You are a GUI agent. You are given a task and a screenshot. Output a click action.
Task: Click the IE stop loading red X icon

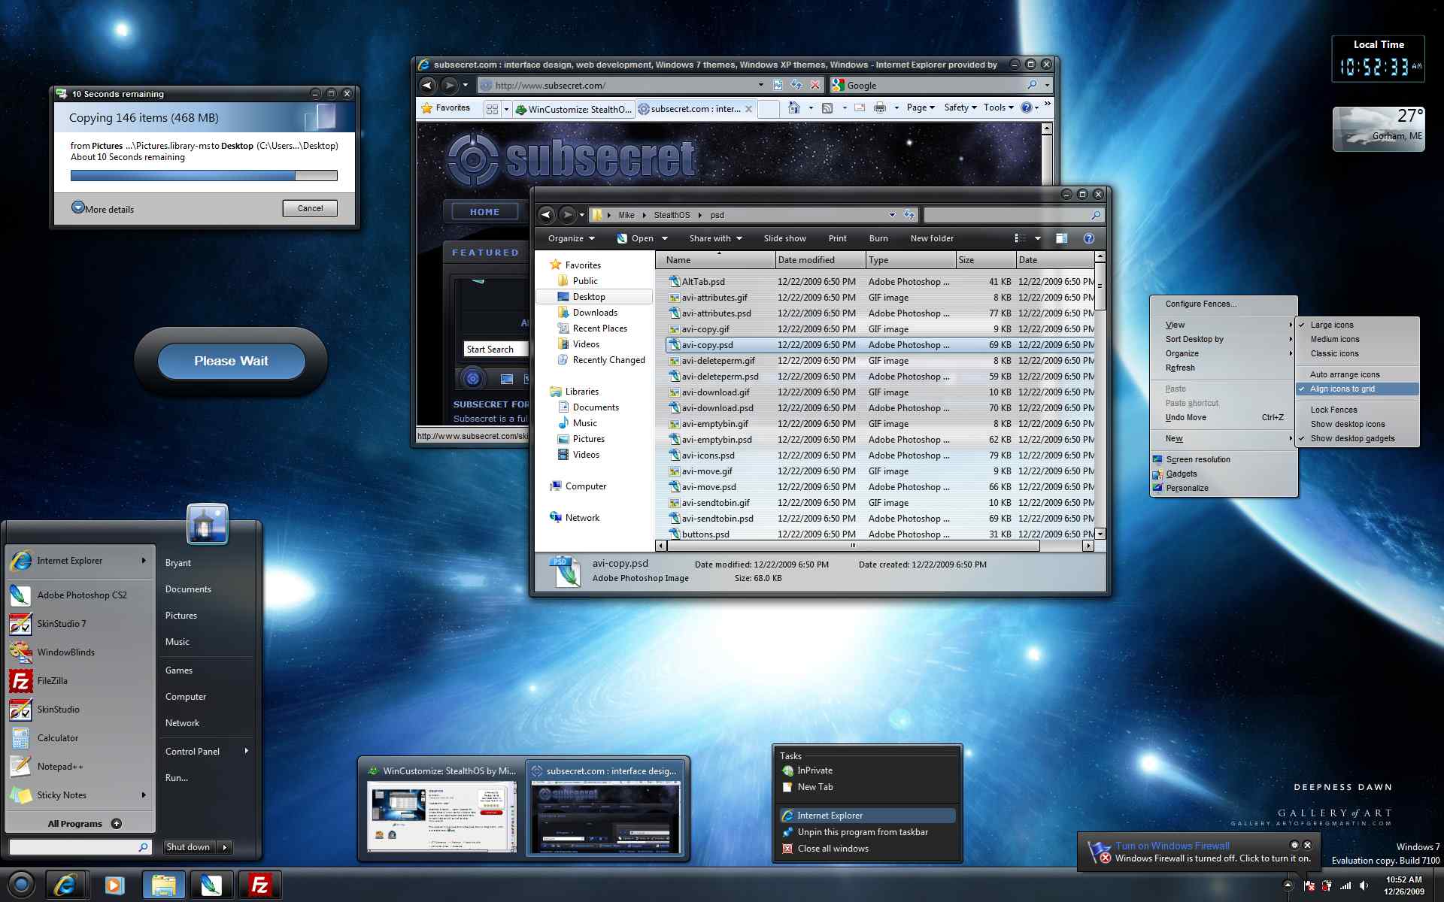(815, 85)
